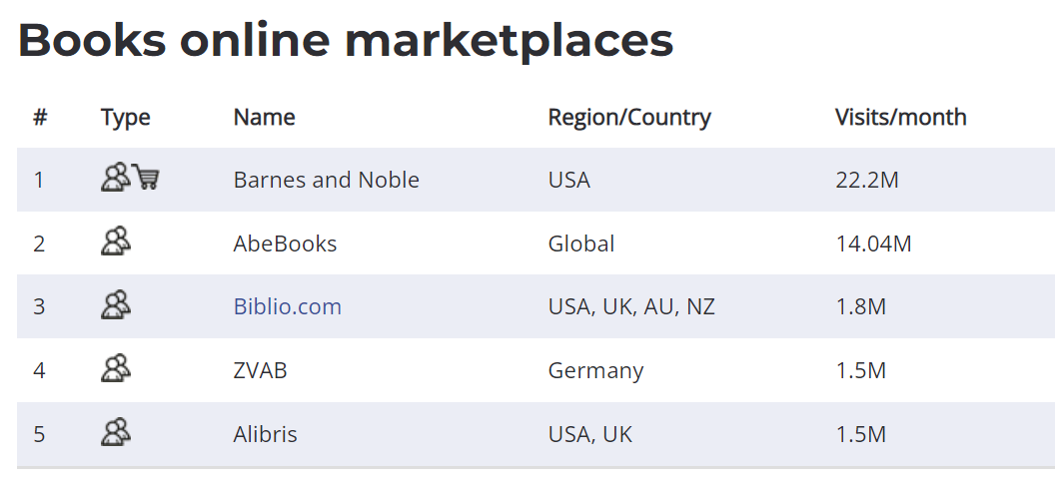Click the # column header
Viewport: 1061px width, 483px height.
point(40,117)
